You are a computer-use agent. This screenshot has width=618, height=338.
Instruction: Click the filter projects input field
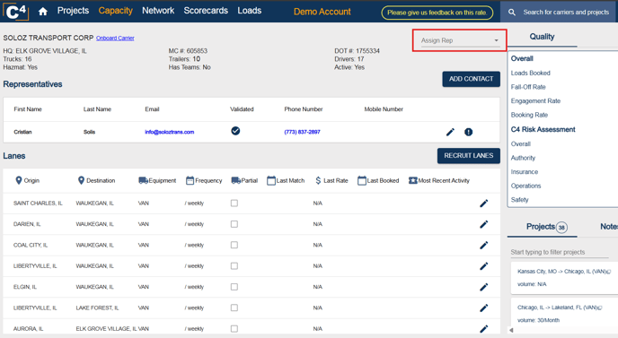(560, 252)
